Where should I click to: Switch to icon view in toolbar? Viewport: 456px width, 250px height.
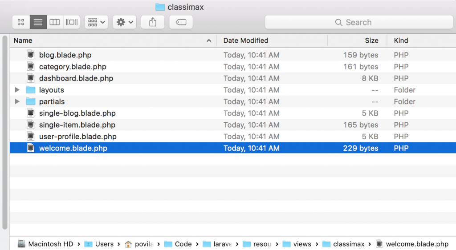pos(21,22)
